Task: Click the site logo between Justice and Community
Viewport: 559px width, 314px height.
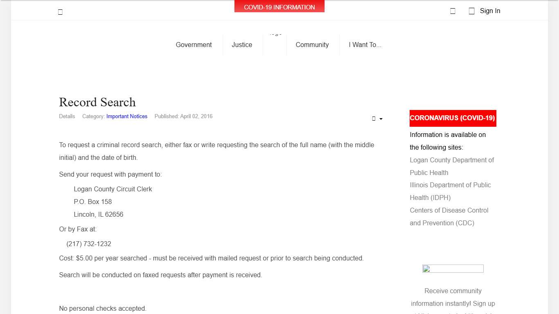Action: (275, 40)
